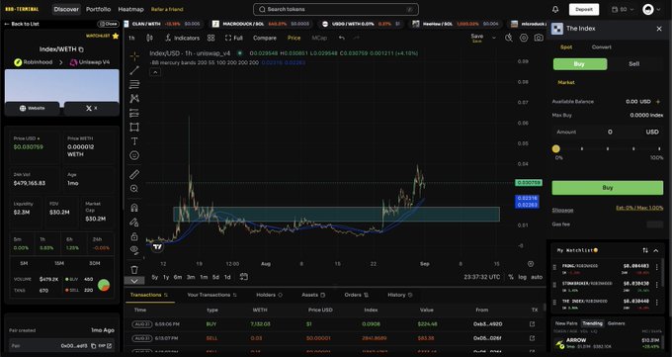Expand the Save layout dropdown arrow
This screenshot has height=357, width=672.
tap(494, 38)
